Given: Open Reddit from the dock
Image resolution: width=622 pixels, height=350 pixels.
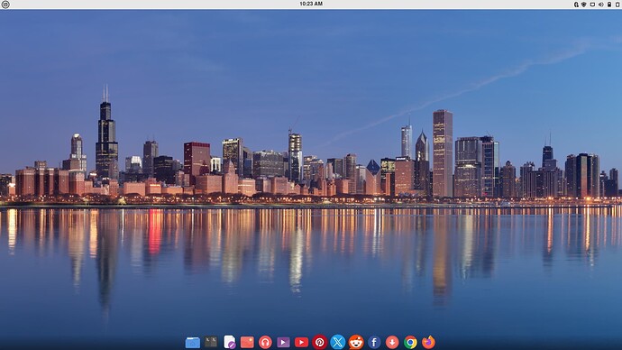Looking at the screenshot, I should (x=356, y=342).
